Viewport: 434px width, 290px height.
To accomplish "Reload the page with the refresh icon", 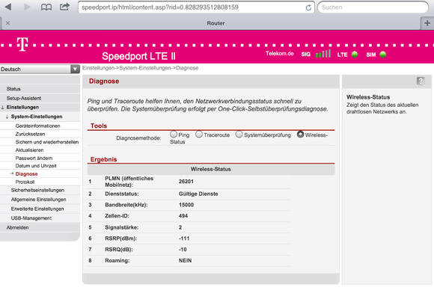I will (308, 7).
